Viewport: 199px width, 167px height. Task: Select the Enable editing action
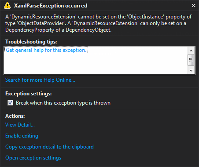22,136
